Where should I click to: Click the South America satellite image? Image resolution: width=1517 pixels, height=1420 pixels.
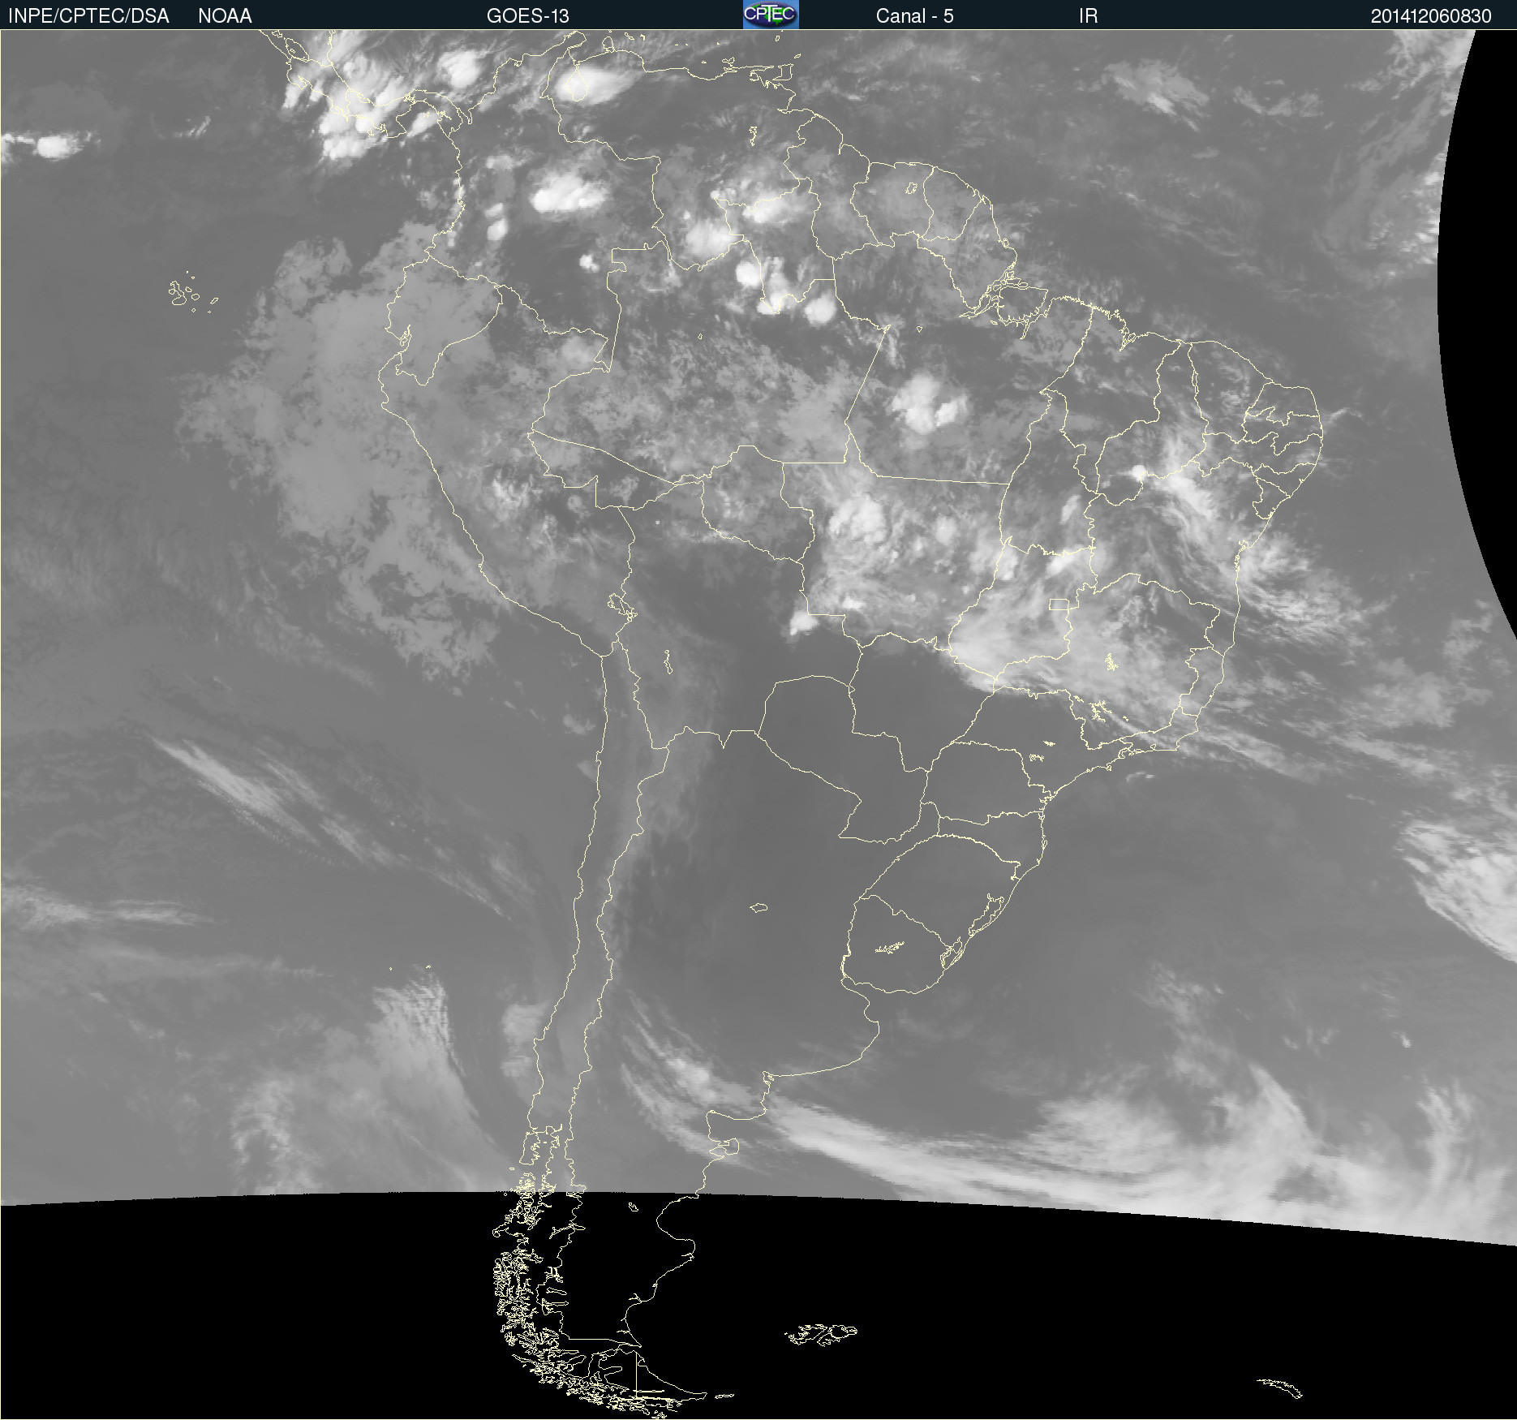pos(758,725)
